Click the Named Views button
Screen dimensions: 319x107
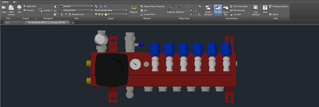tap(76, 14)
